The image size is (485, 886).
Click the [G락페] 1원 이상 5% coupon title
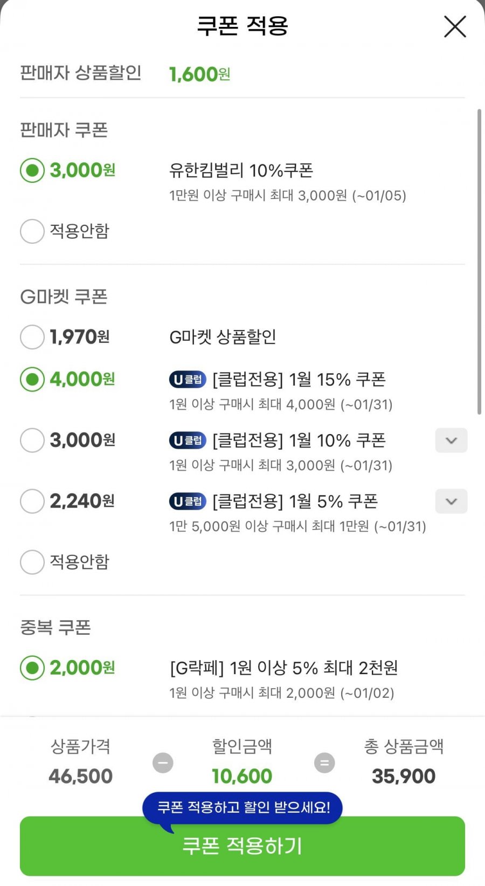tap(283, 668)
